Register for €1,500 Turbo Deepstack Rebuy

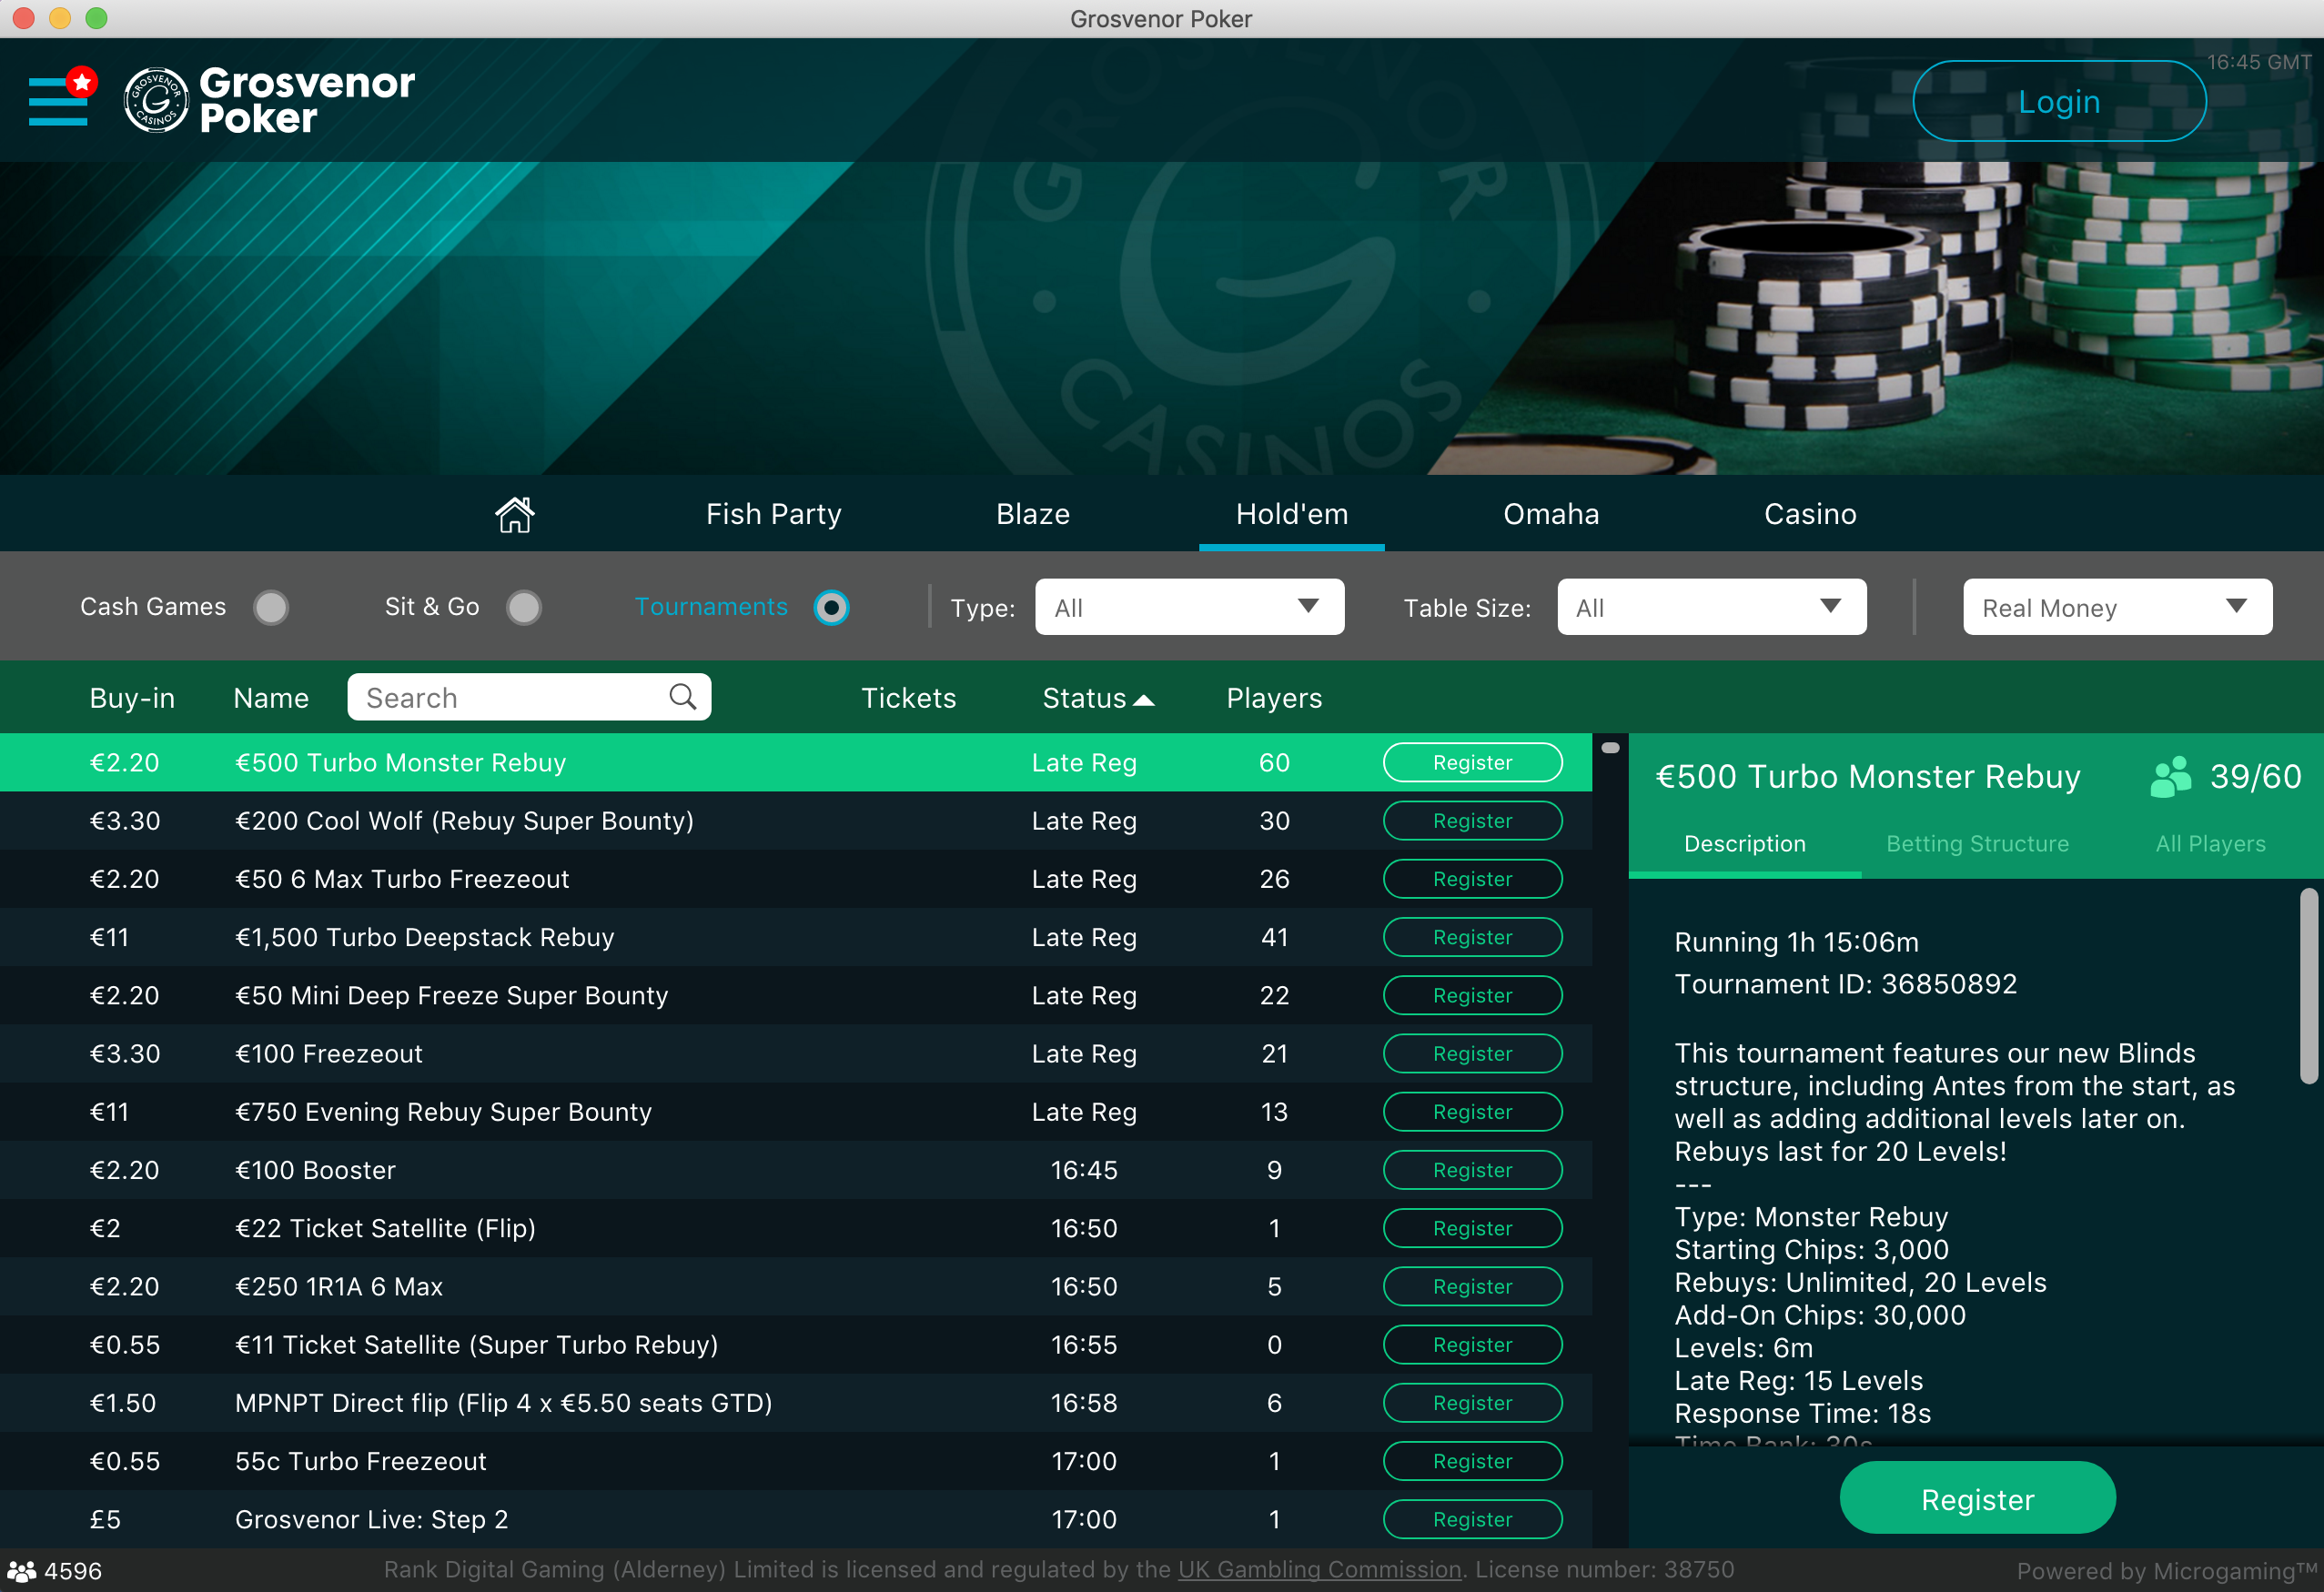point(1472,937)
